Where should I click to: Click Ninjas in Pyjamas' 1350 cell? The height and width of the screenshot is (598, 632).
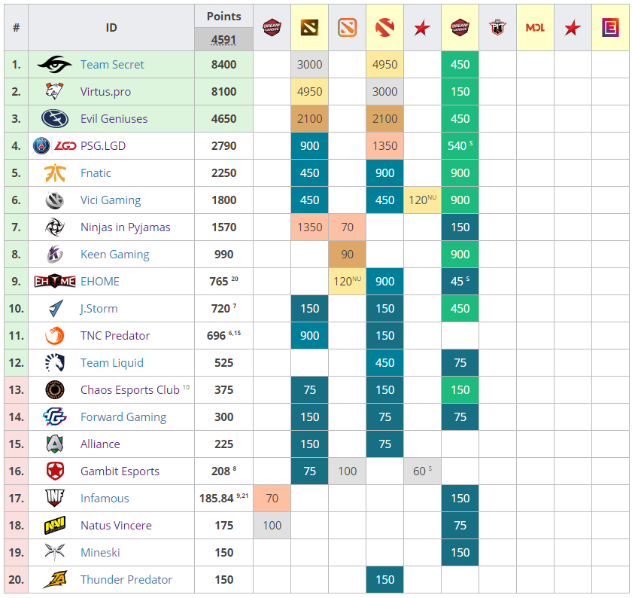point(309,227)
